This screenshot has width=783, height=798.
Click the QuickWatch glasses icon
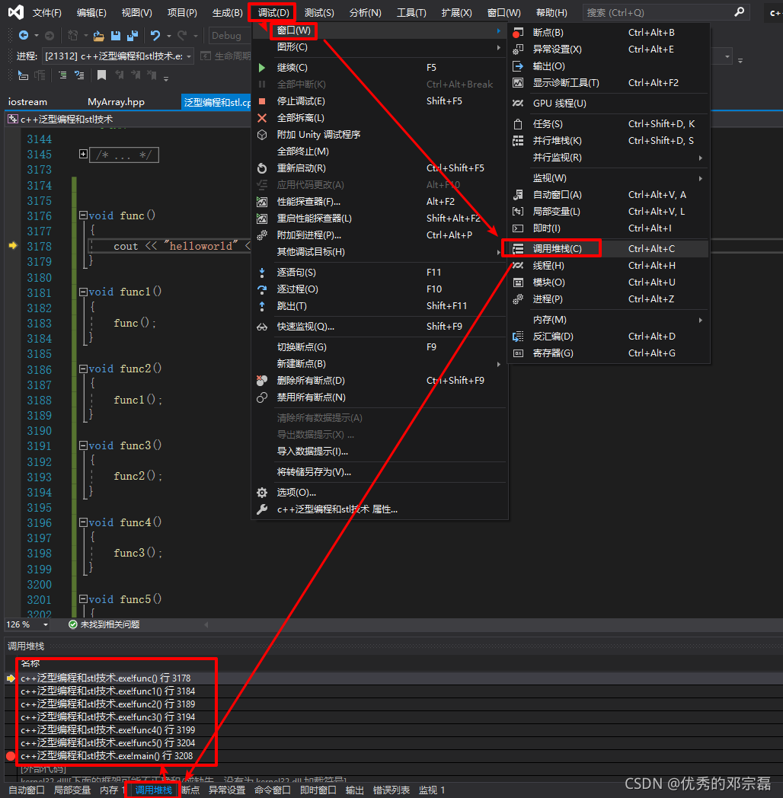[262, 327]
